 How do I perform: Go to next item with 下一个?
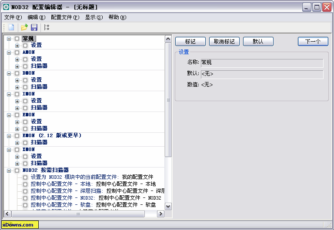point(313,42)
